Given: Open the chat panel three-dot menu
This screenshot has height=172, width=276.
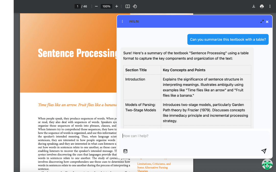Looking at the screenshot, I should [122, 21].
